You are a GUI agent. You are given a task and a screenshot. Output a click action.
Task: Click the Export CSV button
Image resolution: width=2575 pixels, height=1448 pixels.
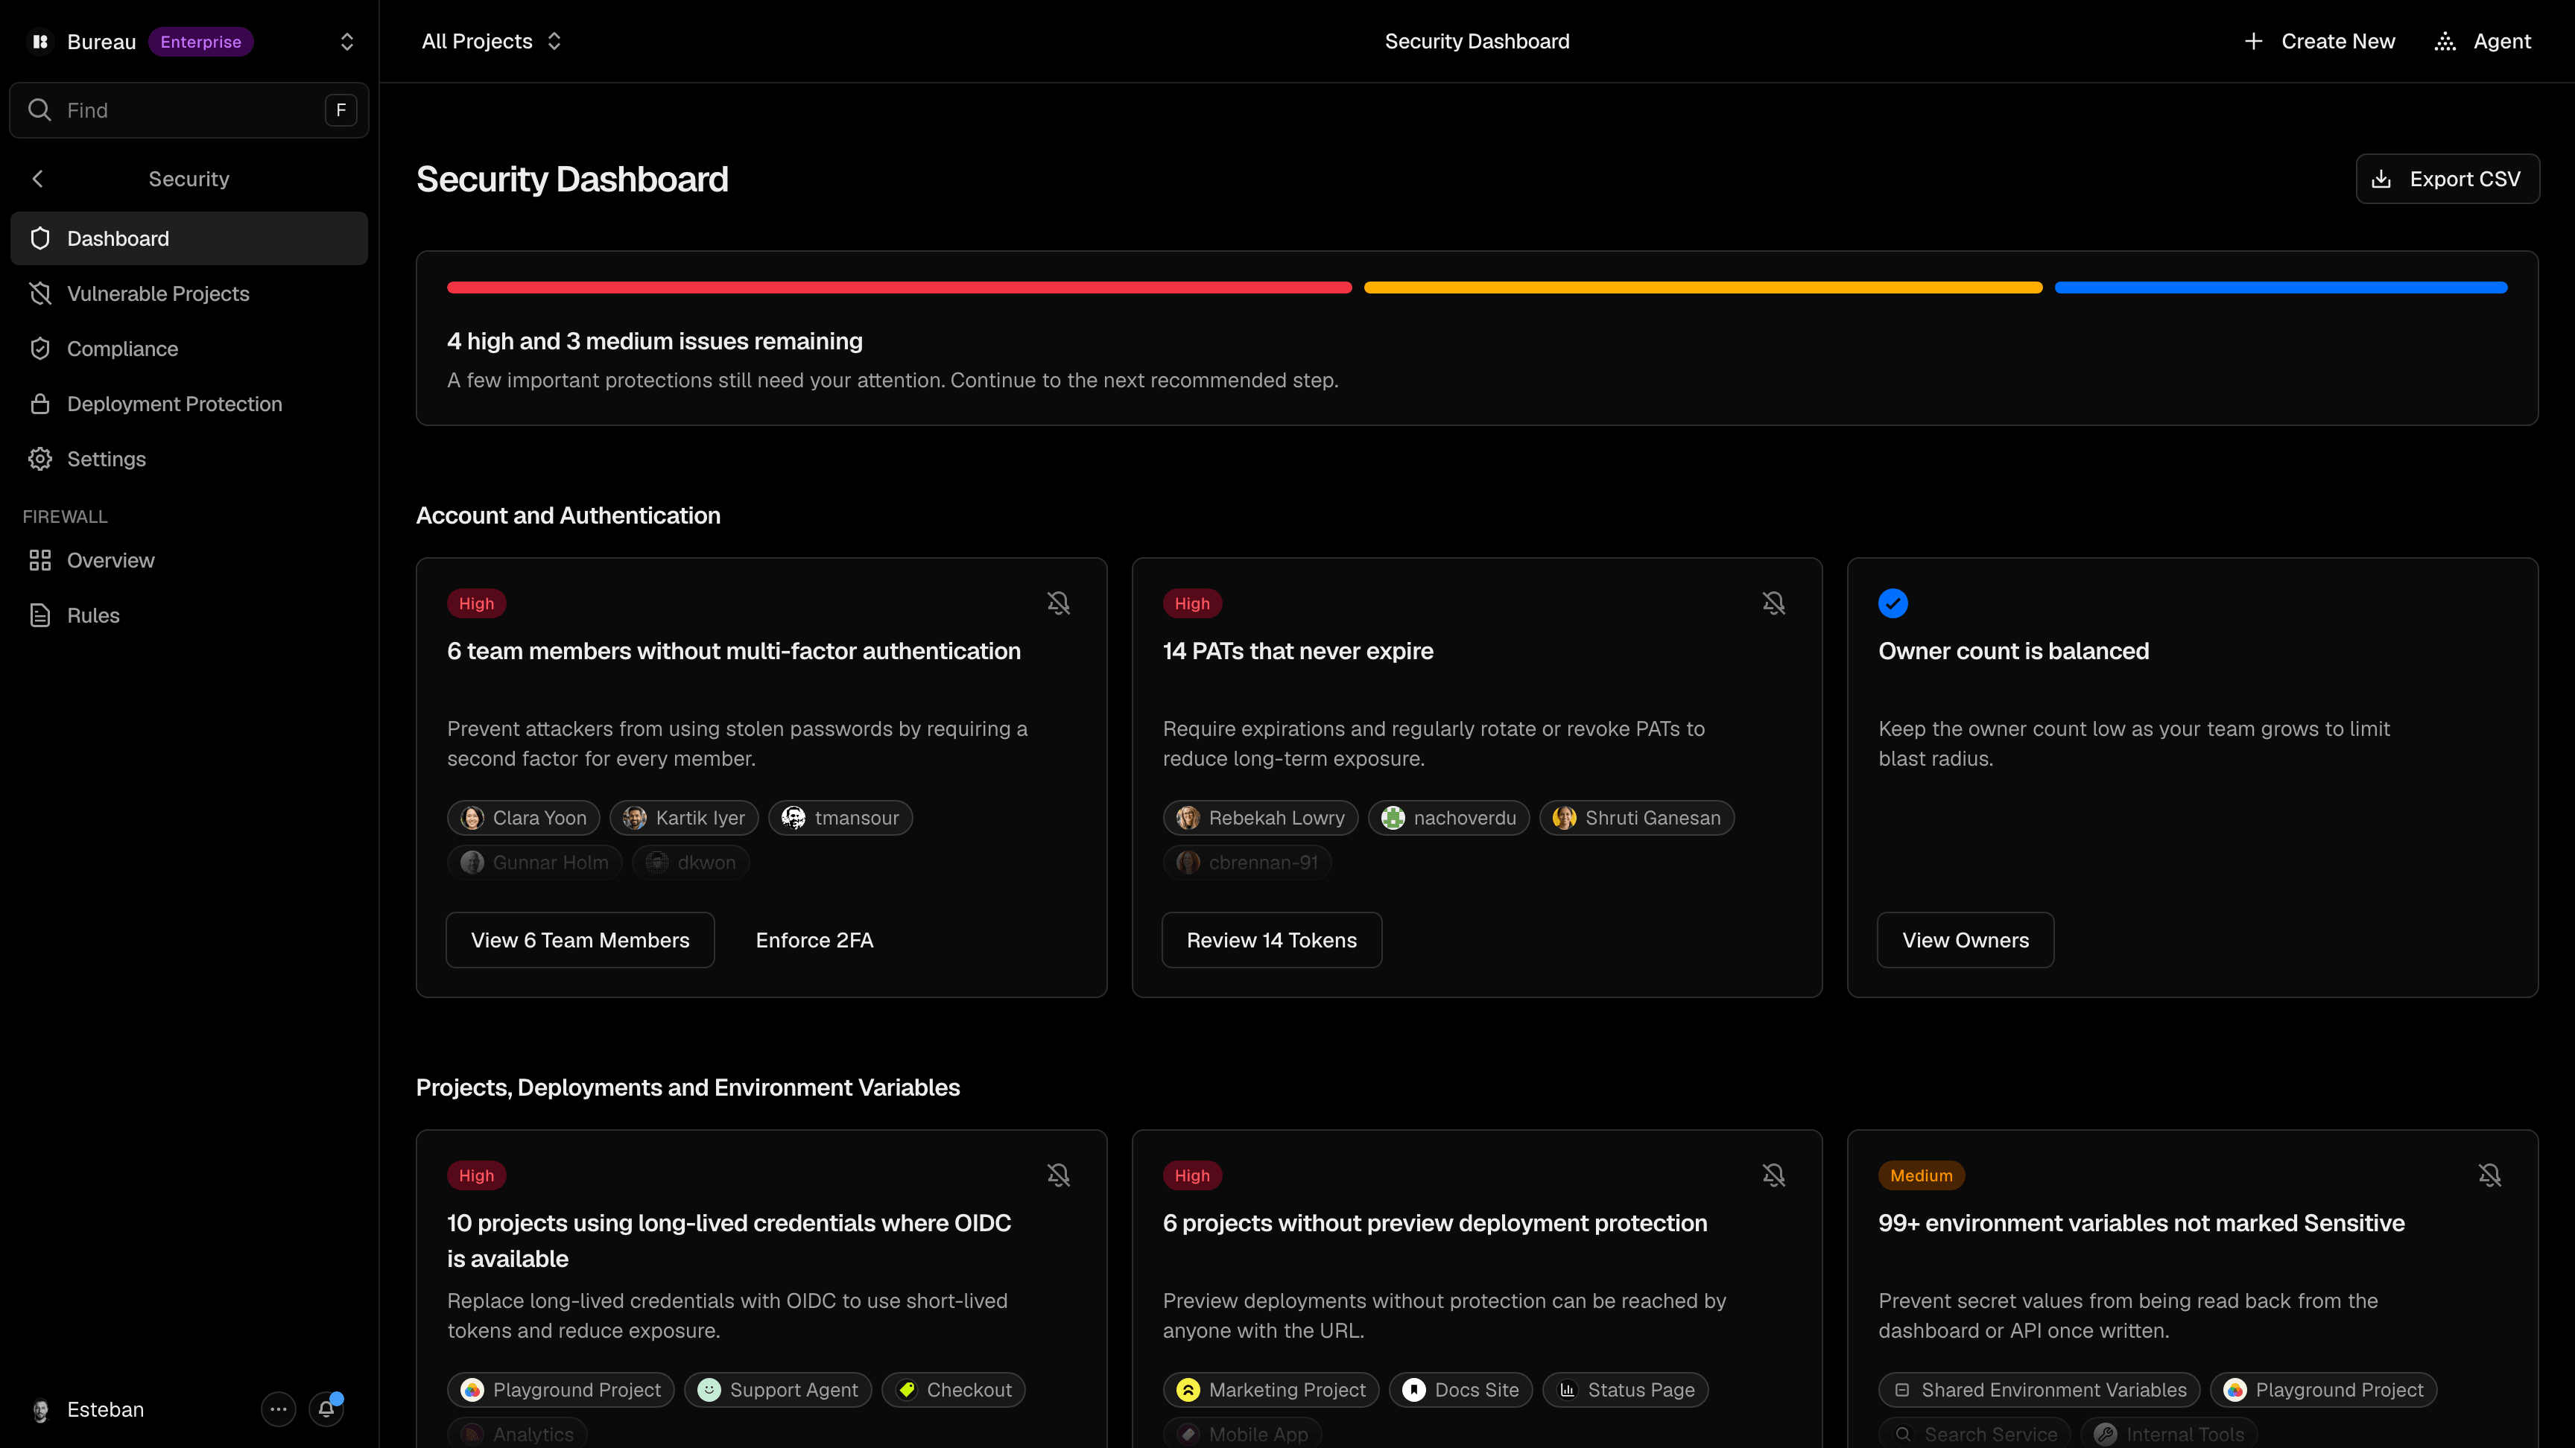point(2447,179)
